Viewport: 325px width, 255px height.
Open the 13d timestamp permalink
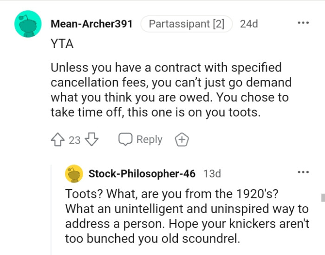click(212, 174)
